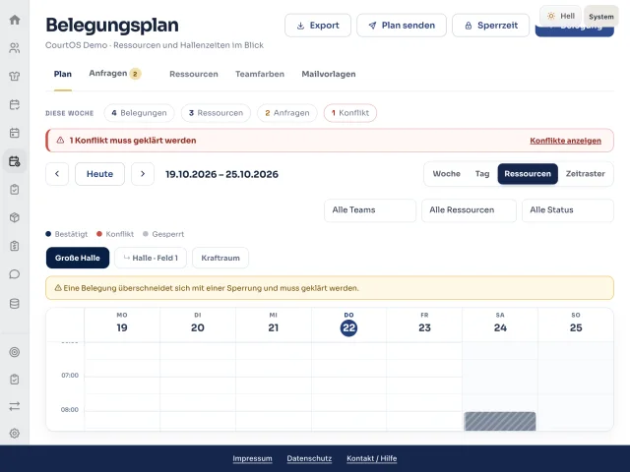Viewport: 630px width, 472px height.
Task: Open the target/bullseye sidebar icon
Action: coord(15,352)
